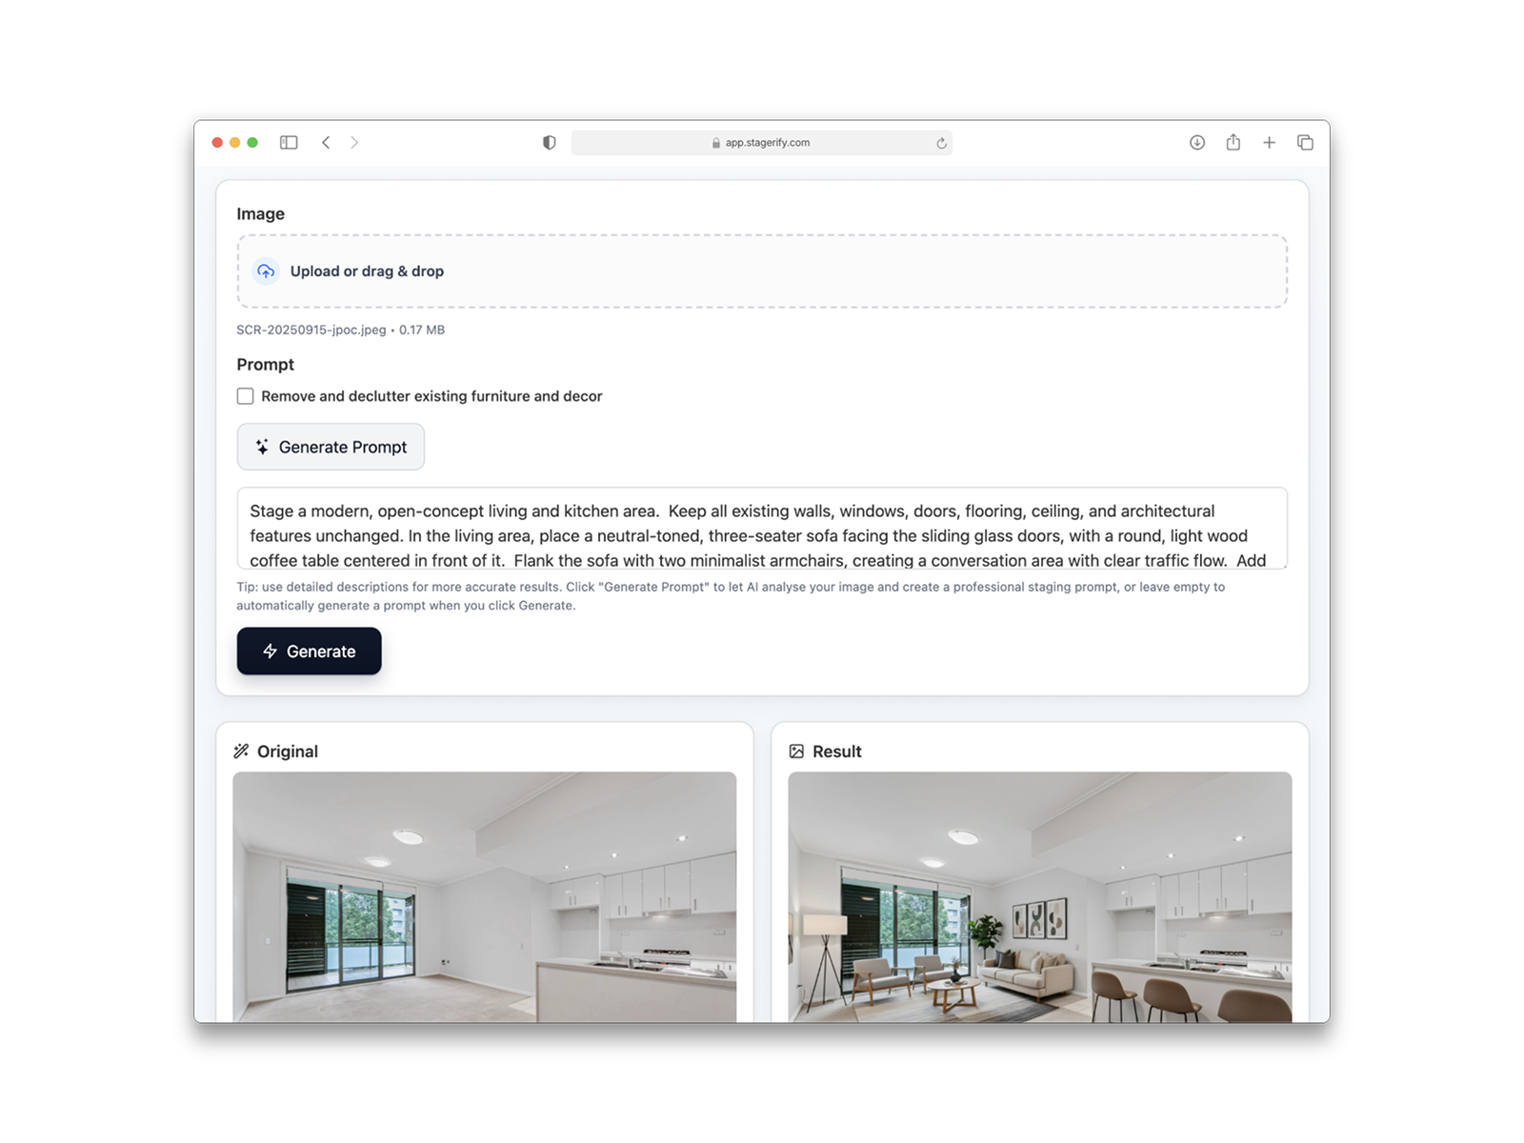Click the magic wand icon beside Original

point(241,752)
